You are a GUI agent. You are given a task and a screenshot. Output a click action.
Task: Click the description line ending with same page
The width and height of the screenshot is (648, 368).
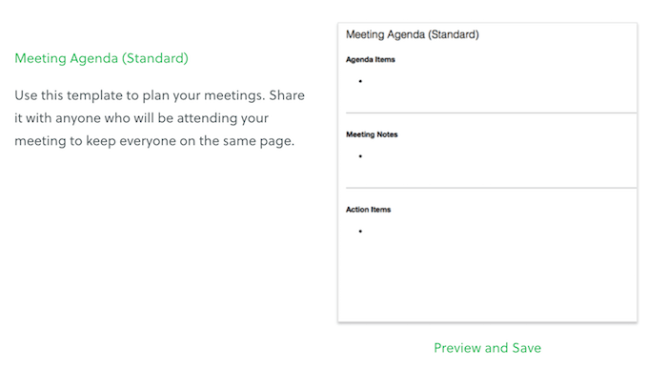coord(154,141)
